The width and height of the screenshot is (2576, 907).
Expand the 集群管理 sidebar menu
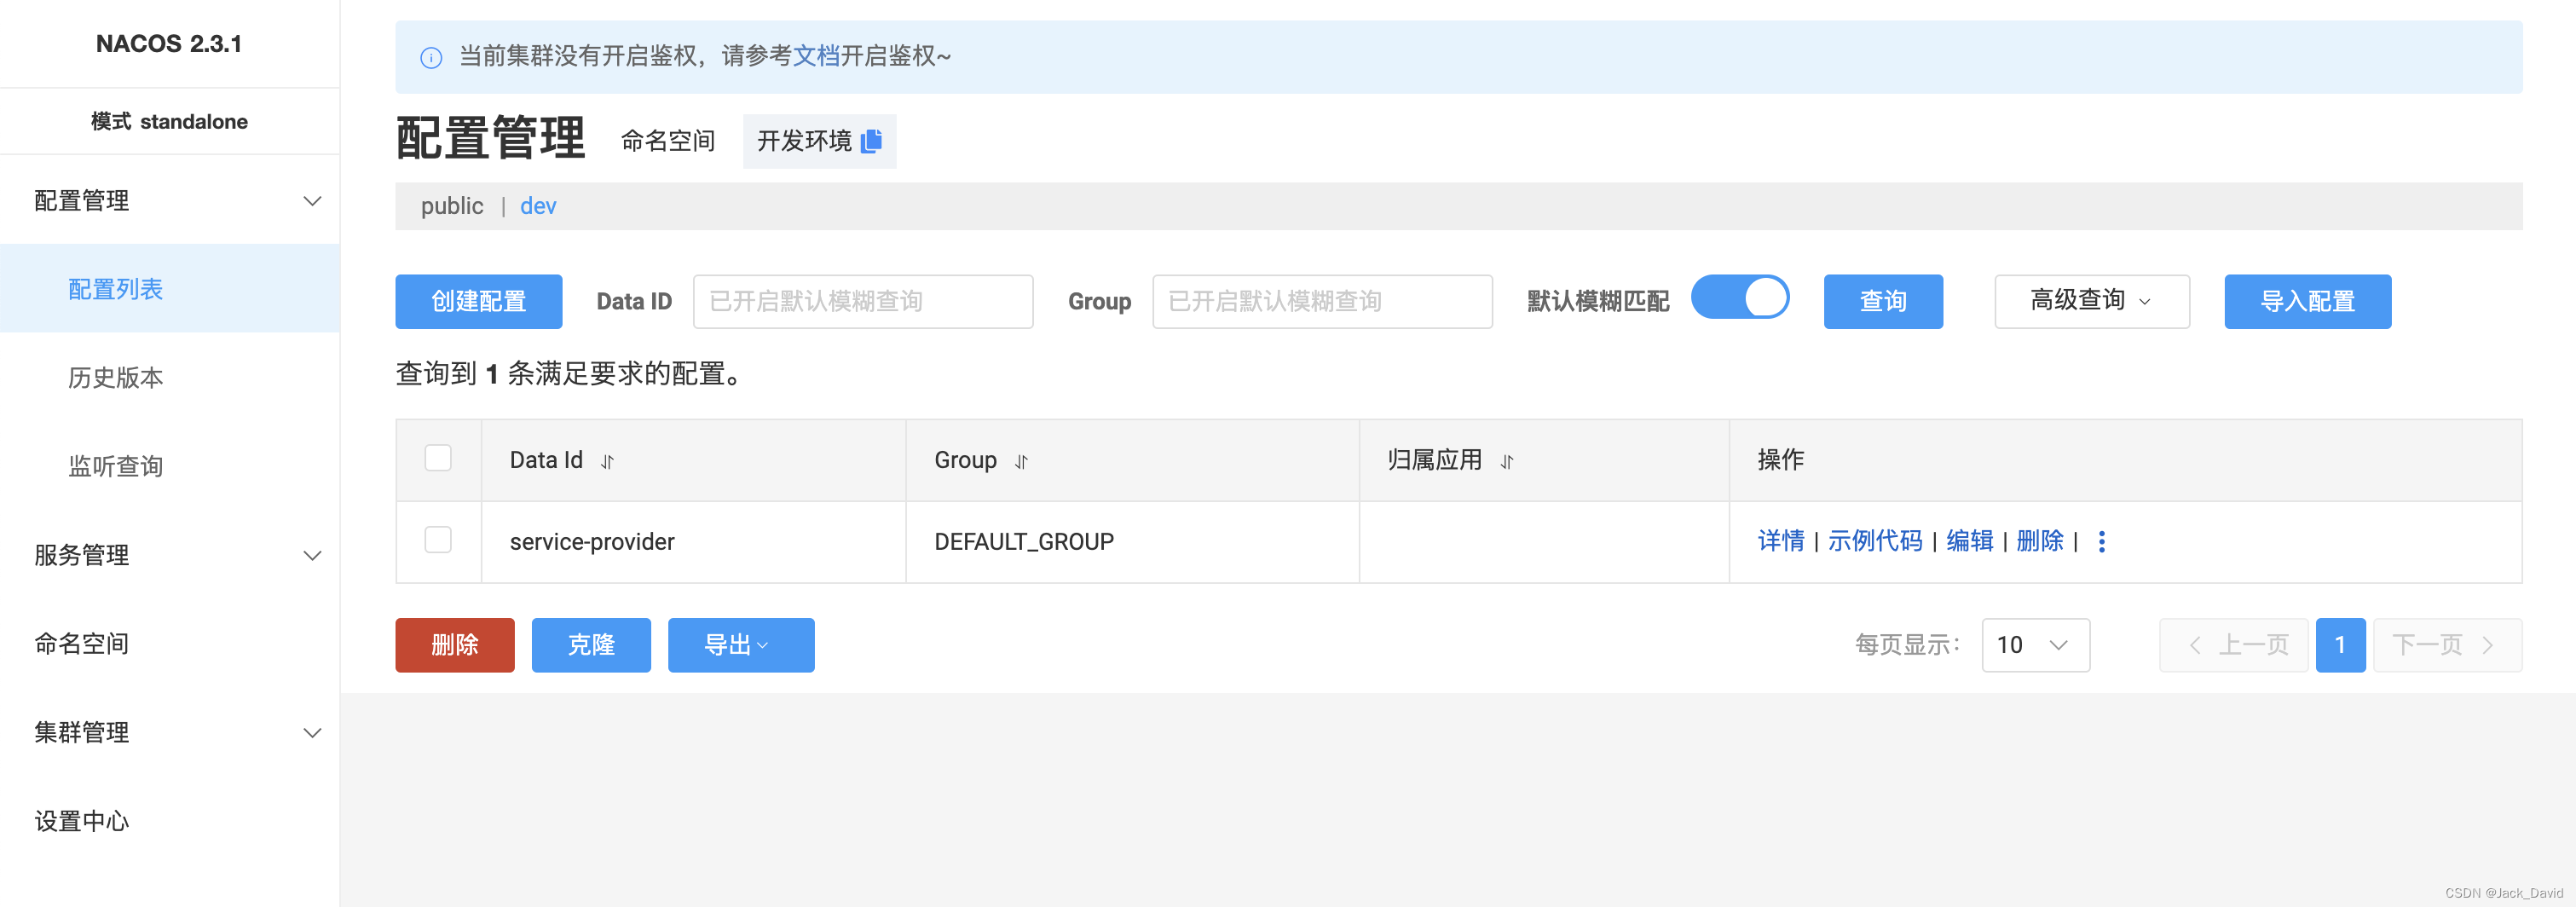click(x=169, y=732)
